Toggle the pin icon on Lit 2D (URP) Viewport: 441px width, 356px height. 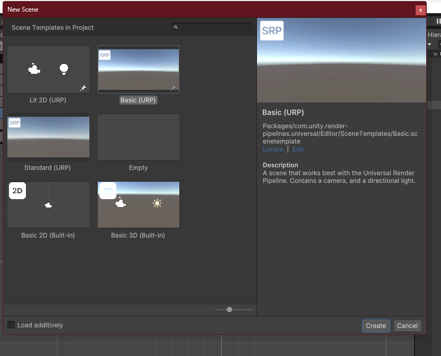83,88
